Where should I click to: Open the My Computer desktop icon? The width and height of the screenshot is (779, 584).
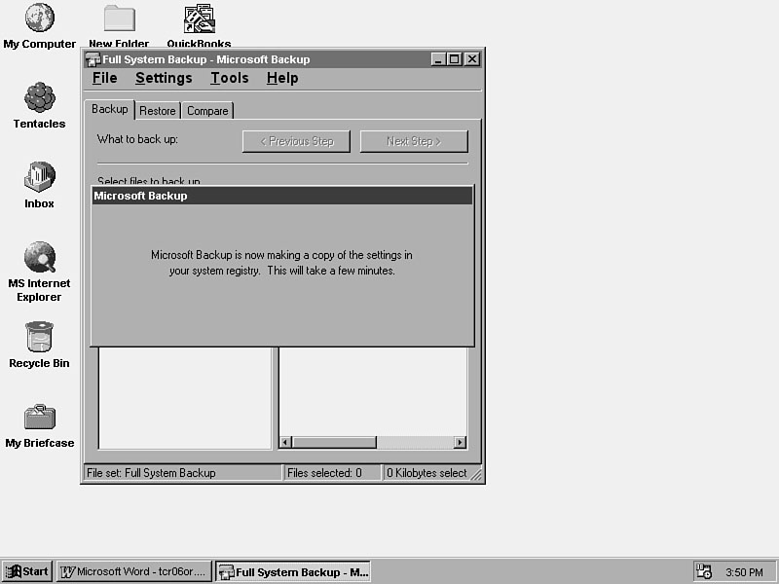(39, 18)
